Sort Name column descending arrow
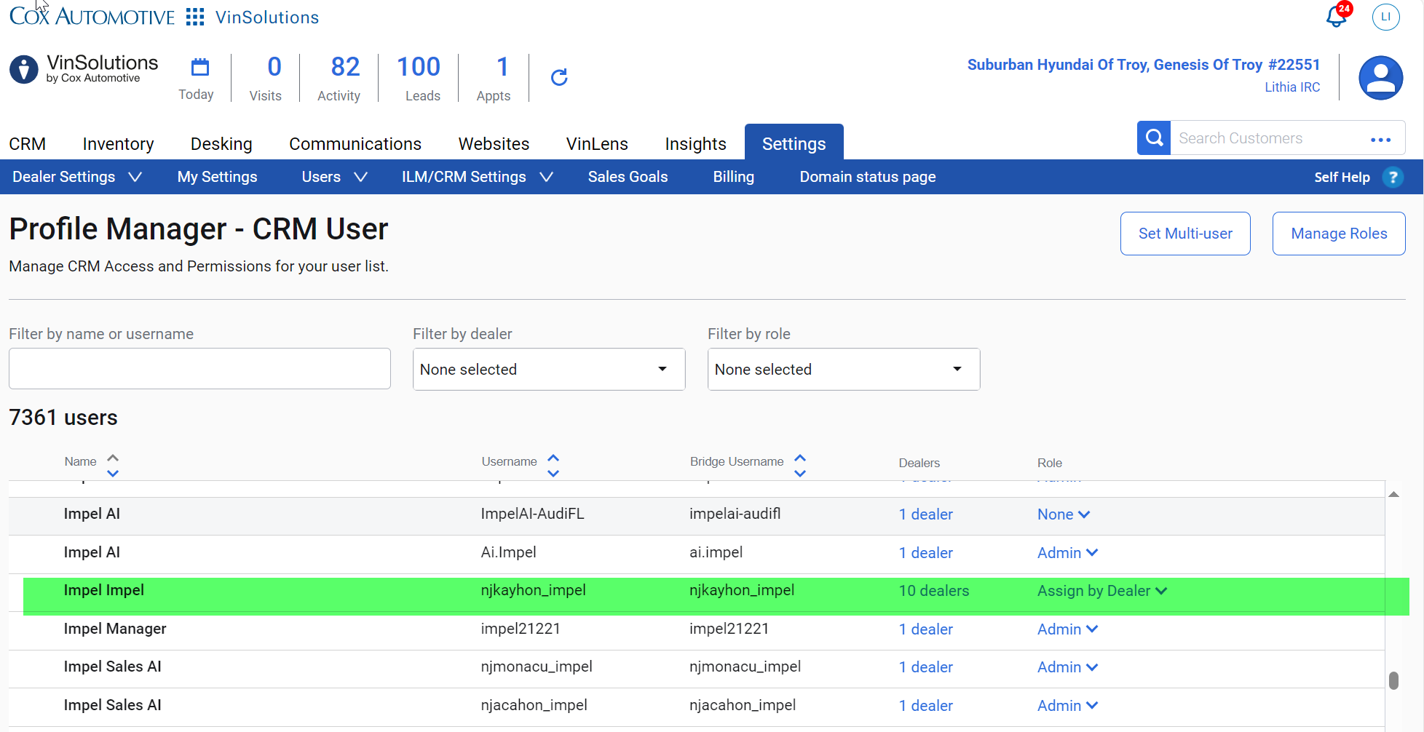The image size is (1424, 732). (x=113, y=473)
